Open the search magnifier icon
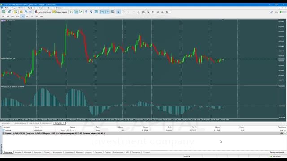The width and height of the screenshot is (287, 161). [271, 12]
